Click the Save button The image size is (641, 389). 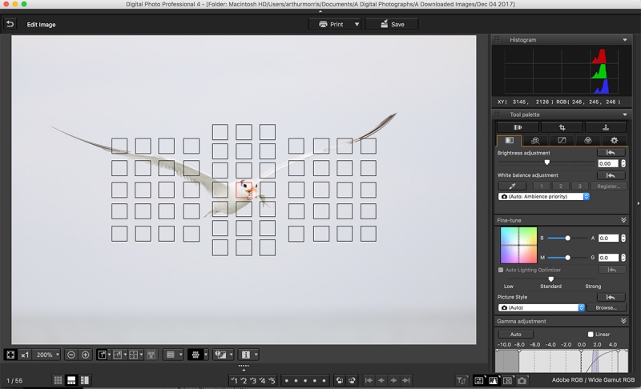tap(392, 24)
